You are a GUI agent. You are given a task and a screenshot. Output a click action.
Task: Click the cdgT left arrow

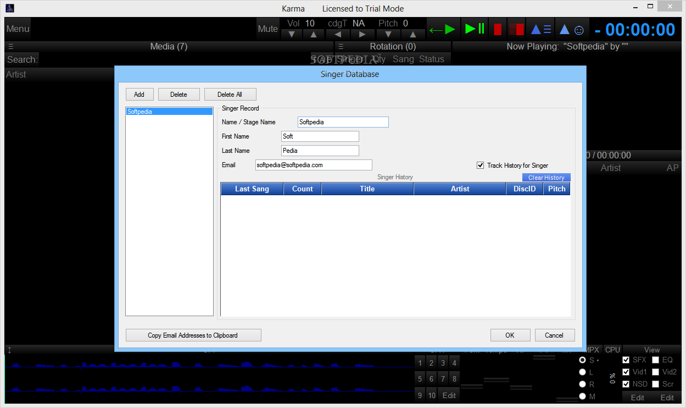click(338, 34)
